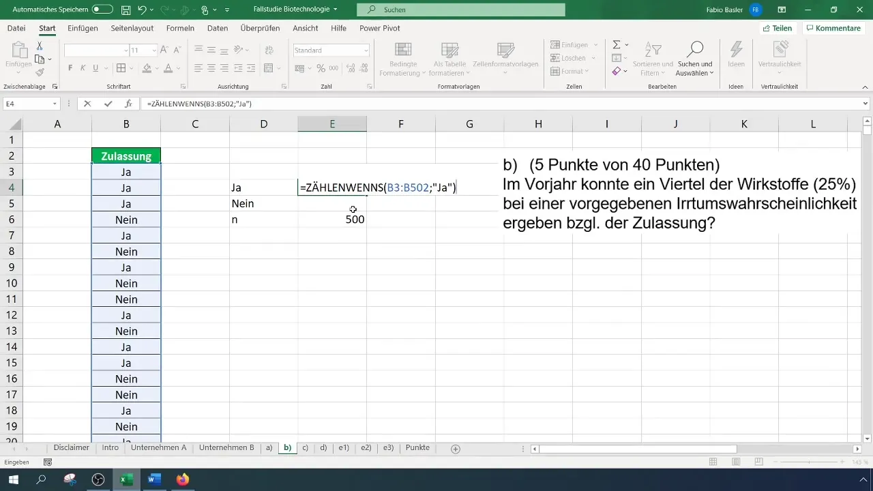Click the borders grid icon
873x491 pixels.
pyautogui.click(x=121, y=68)
